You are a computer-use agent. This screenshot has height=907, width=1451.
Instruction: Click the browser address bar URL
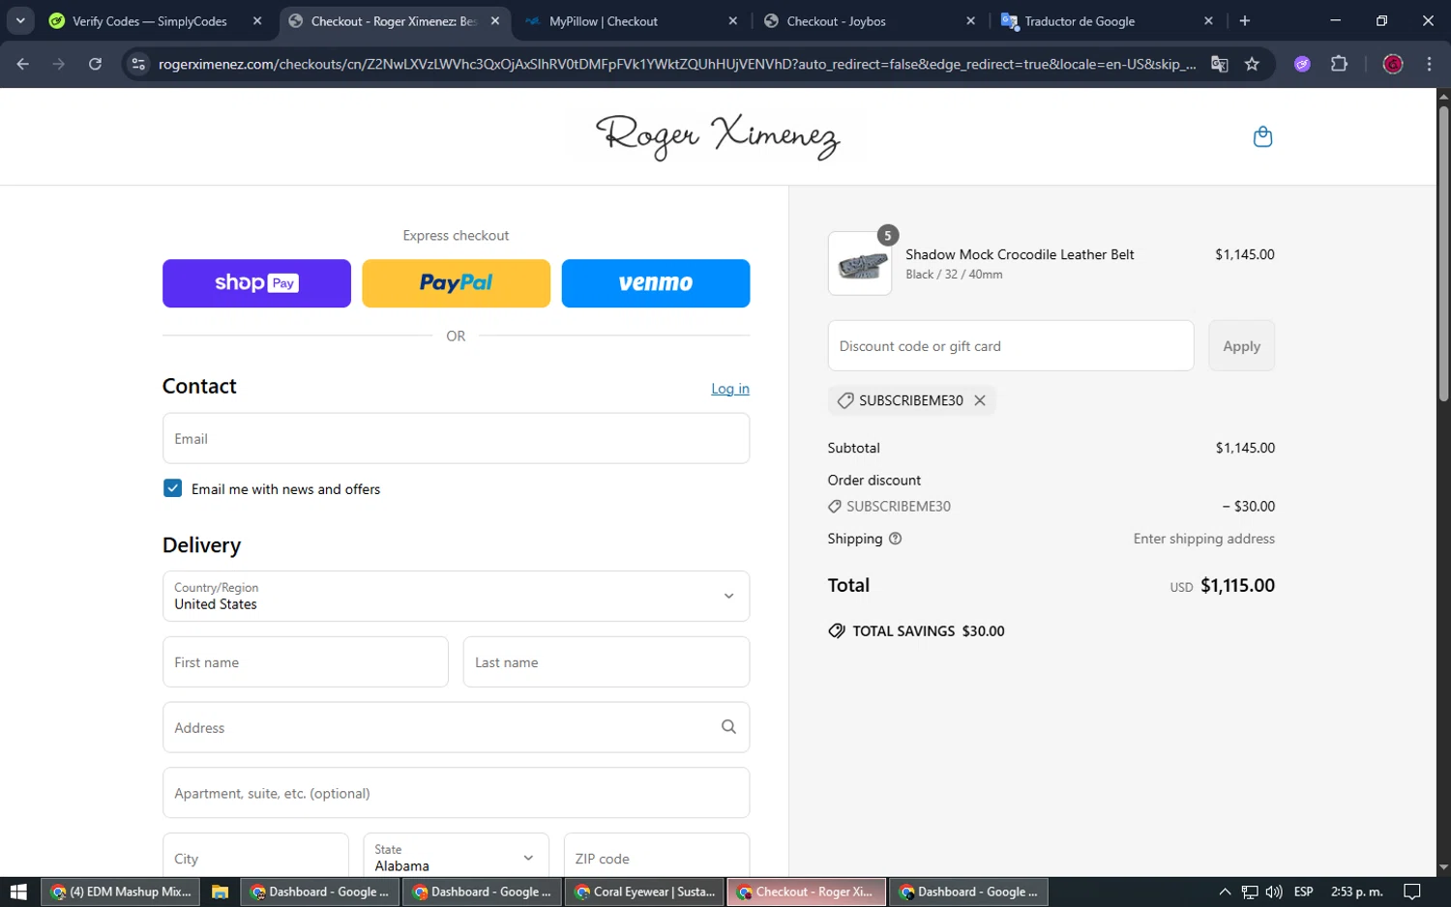tap(677, 64)
